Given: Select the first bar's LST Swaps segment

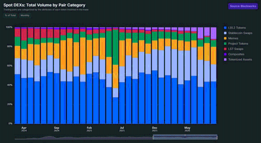Looking at the screenshot, I should pos(18,33).
